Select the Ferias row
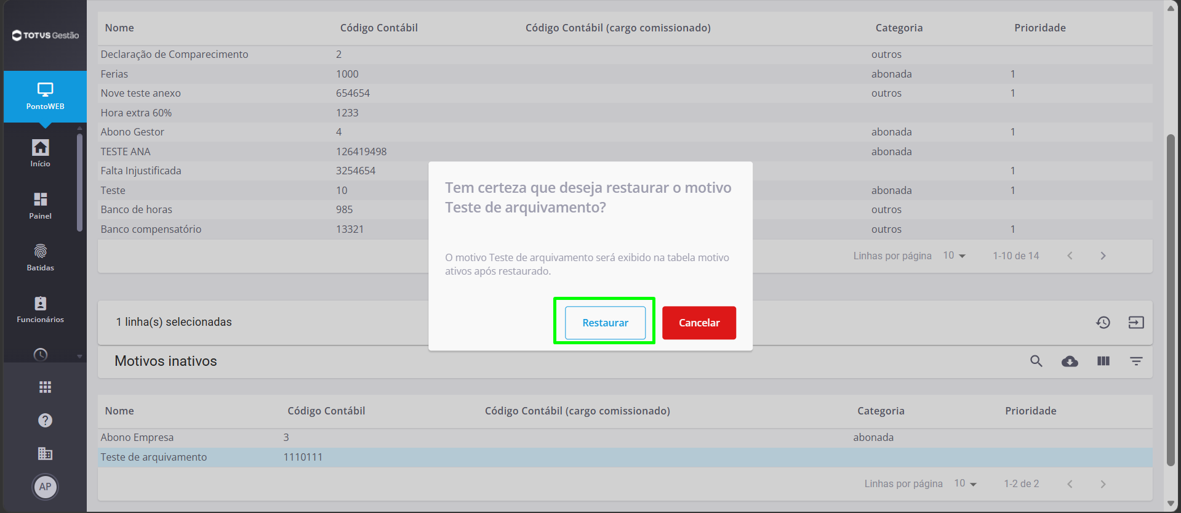Viewport: 1181px width, 513px height. (625, 74)
